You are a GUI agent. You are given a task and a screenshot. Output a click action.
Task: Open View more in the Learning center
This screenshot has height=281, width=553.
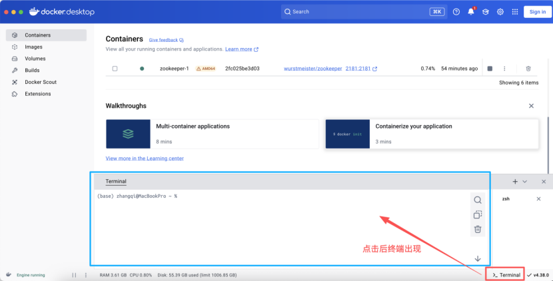[x=145, y=158]
